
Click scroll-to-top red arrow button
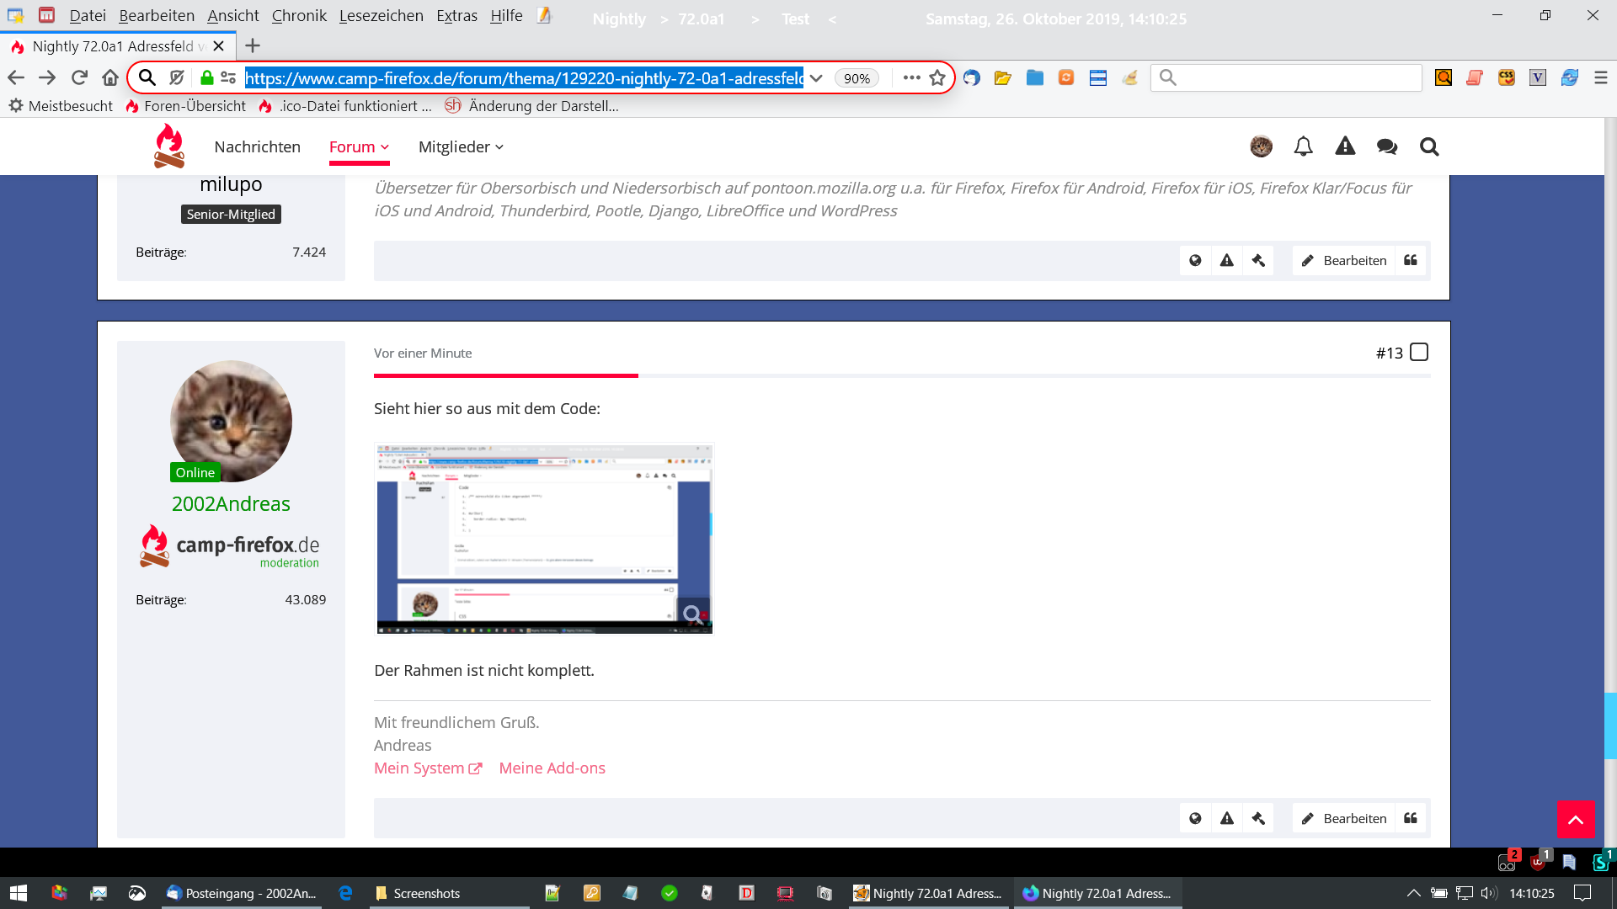[1575, 819]
